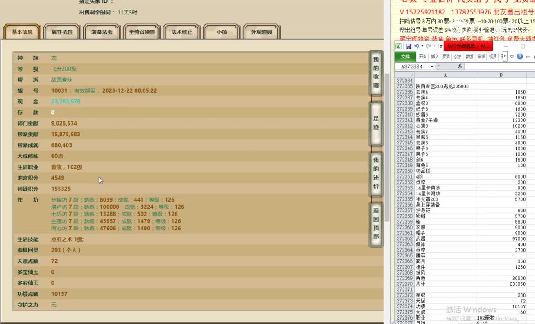
Task: Click the green Excel application icon
Action: [x=399, y=46]
